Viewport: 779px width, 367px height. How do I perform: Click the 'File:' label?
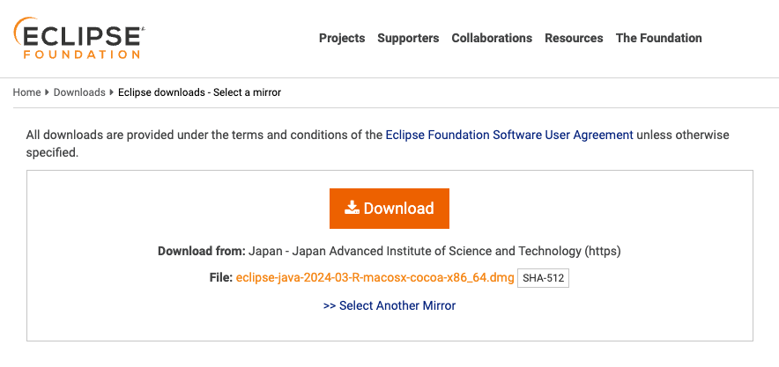(221, 278)
